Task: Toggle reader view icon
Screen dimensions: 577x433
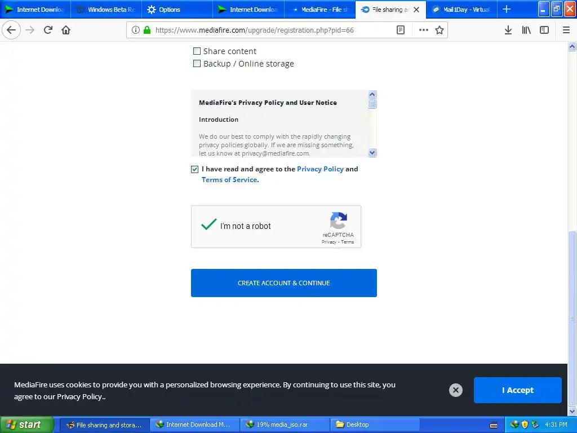Action: (x=401, y=30)
